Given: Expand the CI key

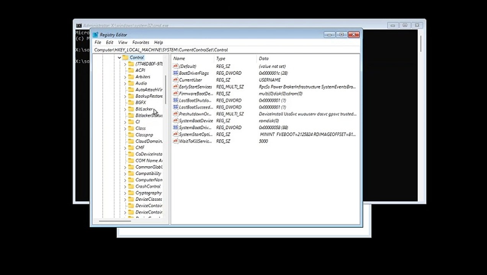Looking at the screenshot, I should [125, 122].
